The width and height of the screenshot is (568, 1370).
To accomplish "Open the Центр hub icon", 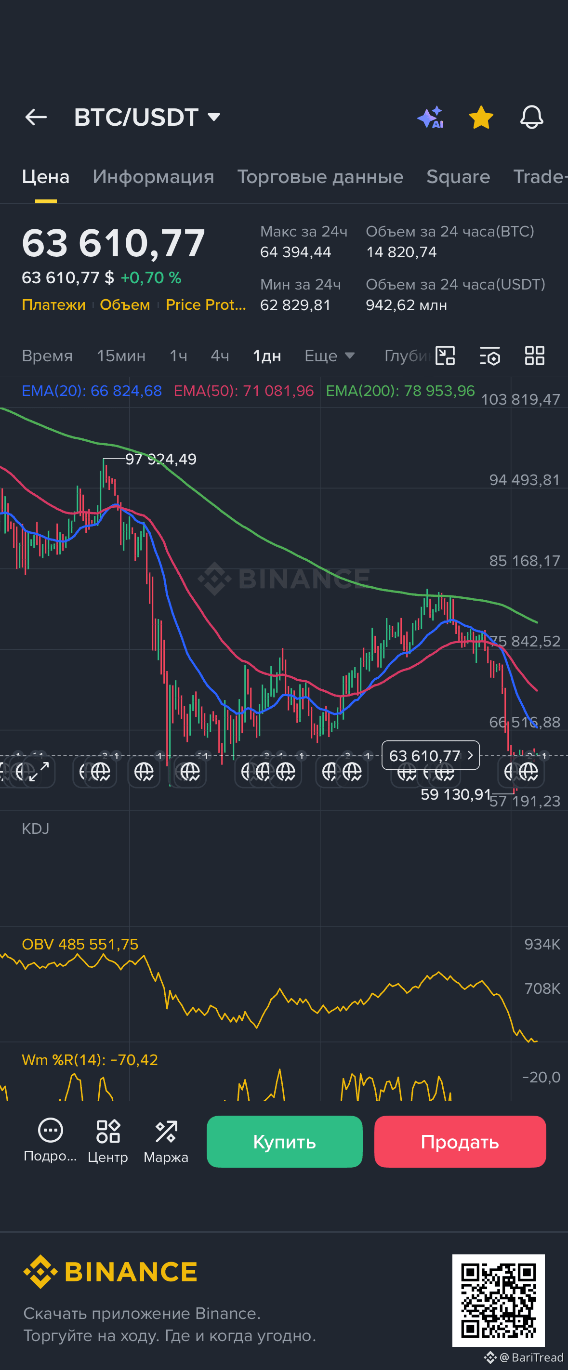I will coord(108,1141).
